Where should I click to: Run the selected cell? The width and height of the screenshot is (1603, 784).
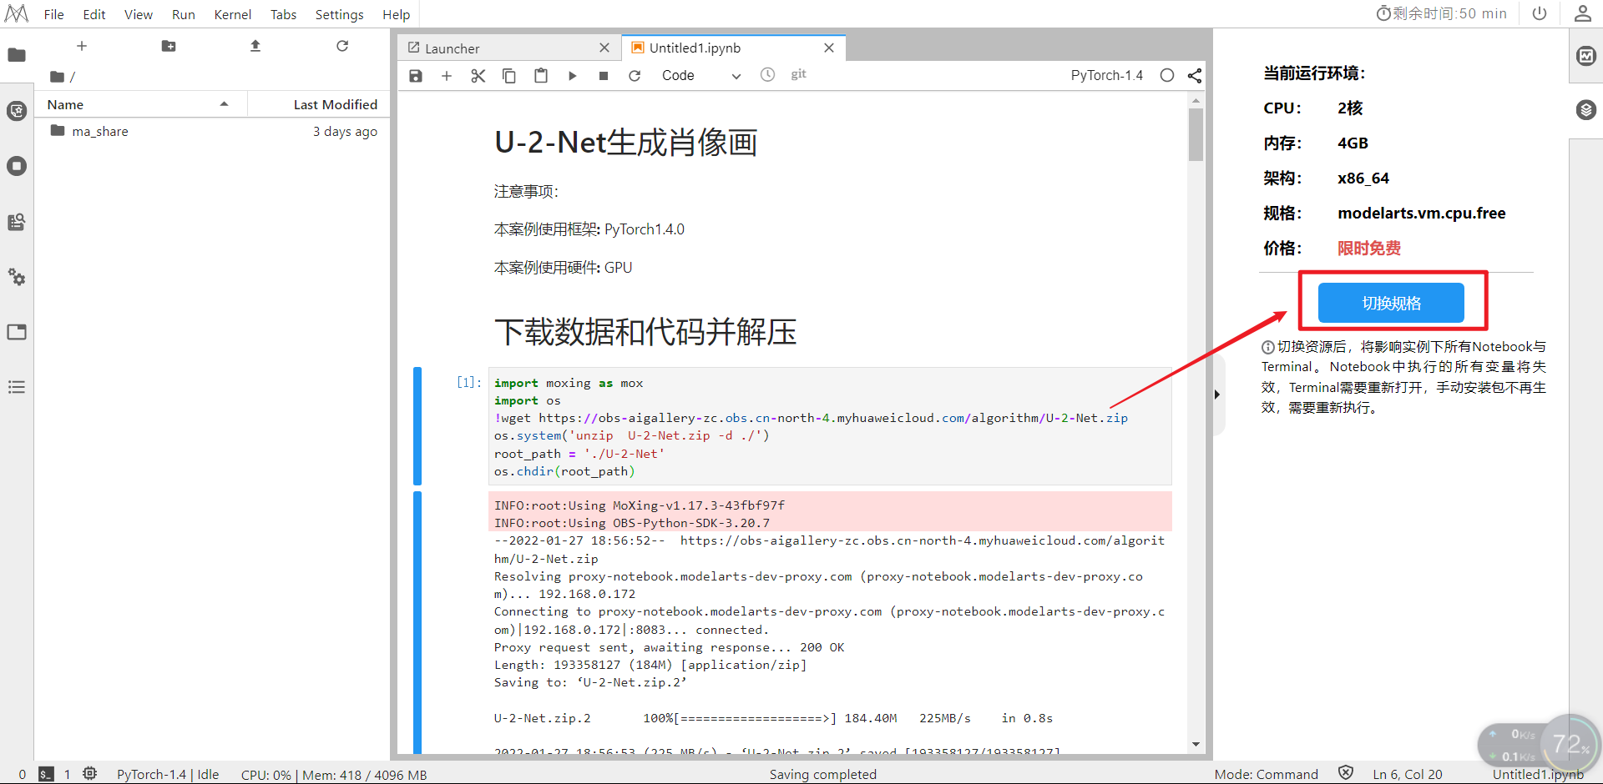(x=573, y=76)
